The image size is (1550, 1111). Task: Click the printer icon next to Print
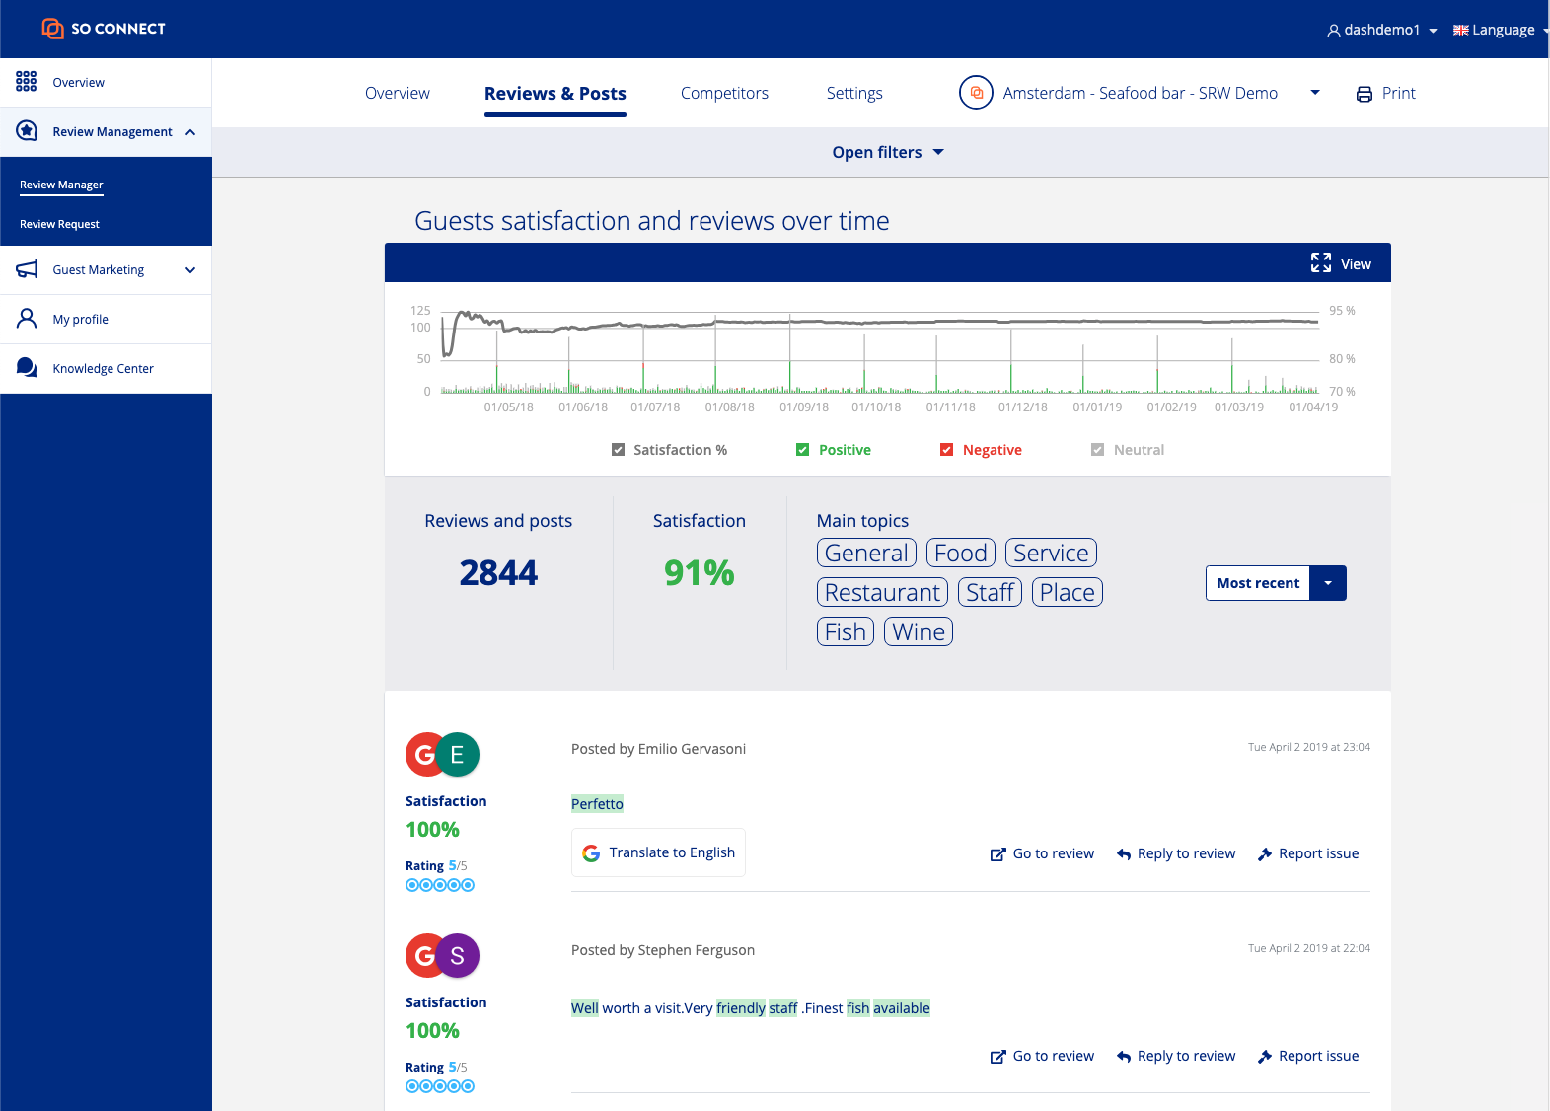pyautogui.click(x=1364, y=94)
